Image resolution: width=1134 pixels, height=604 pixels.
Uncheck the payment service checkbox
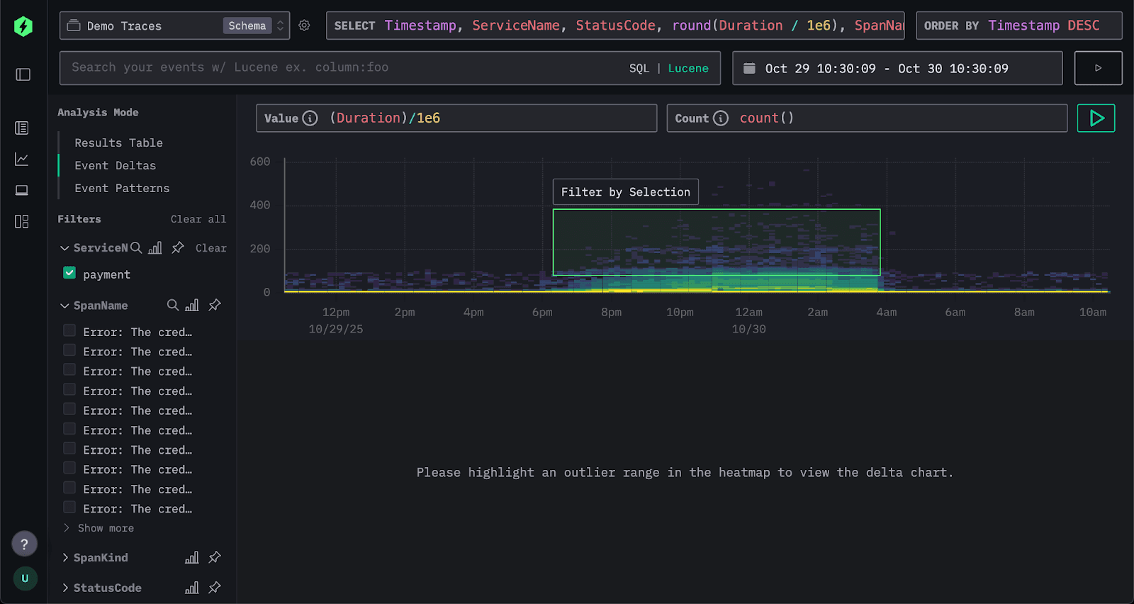[69, 273]
